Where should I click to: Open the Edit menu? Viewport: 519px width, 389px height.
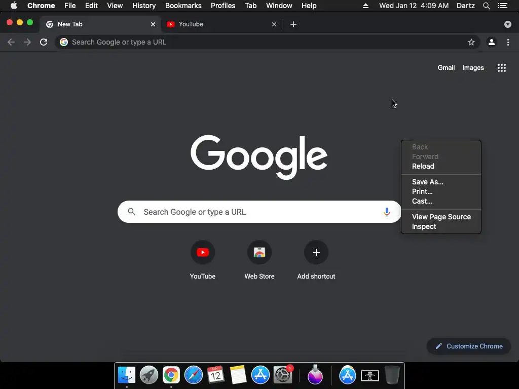click(91, 6)
